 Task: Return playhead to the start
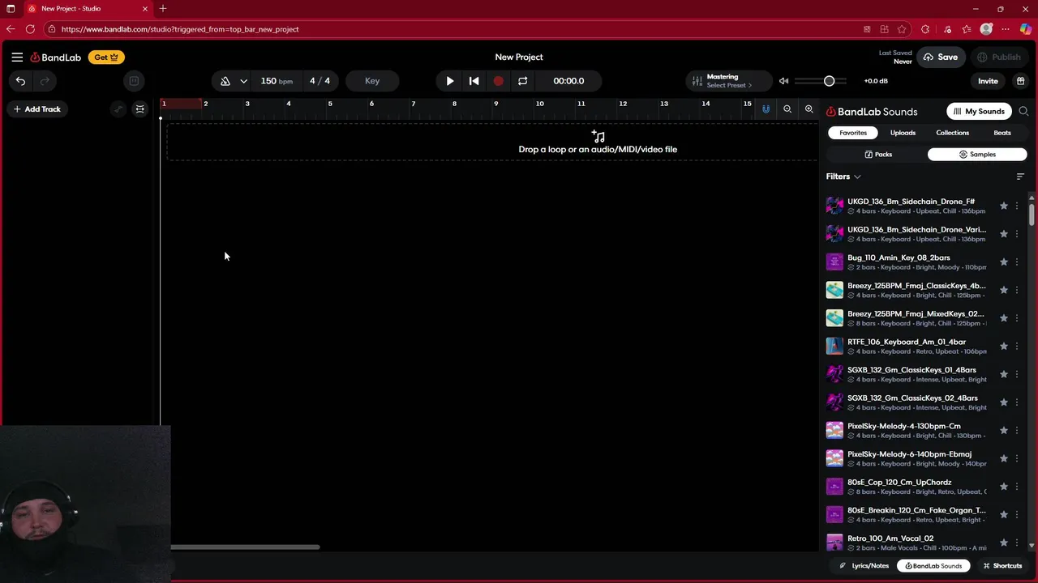pyautogui.click(x=474, y=81)
